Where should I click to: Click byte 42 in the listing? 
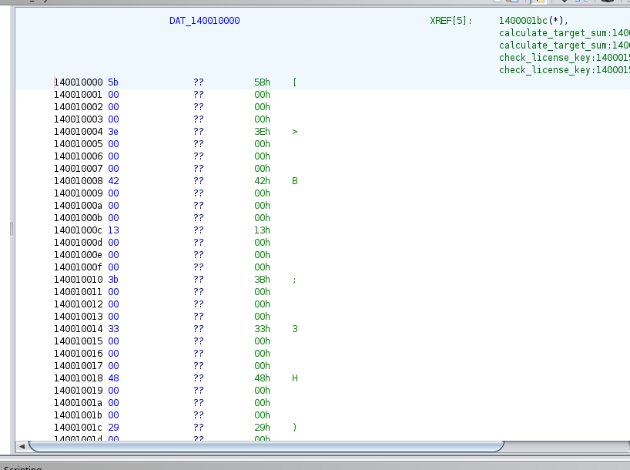113,181
